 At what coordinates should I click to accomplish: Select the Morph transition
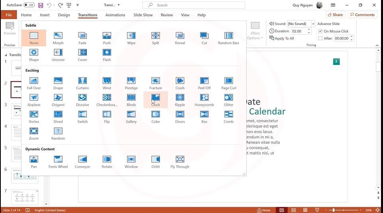click(x=58, y=38)
